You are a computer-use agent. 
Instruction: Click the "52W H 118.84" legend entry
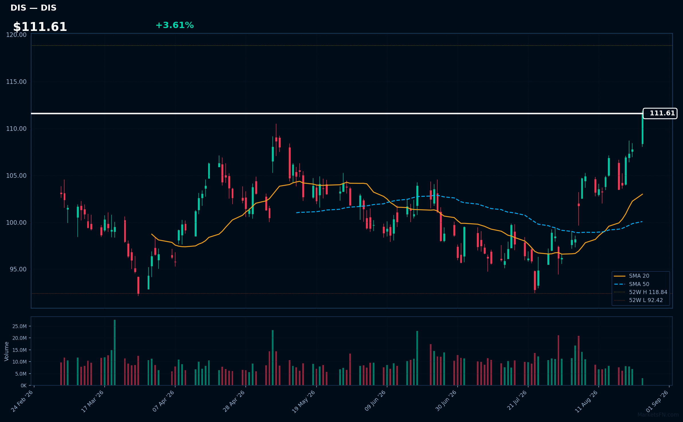(641, 292)
